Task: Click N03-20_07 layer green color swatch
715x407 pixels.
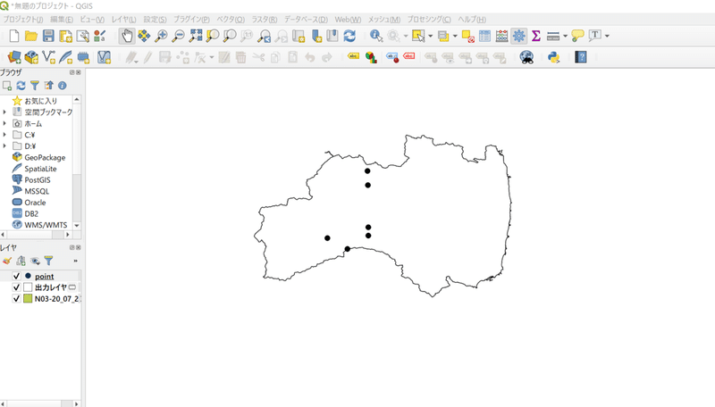Action: [x=28, y=299]
